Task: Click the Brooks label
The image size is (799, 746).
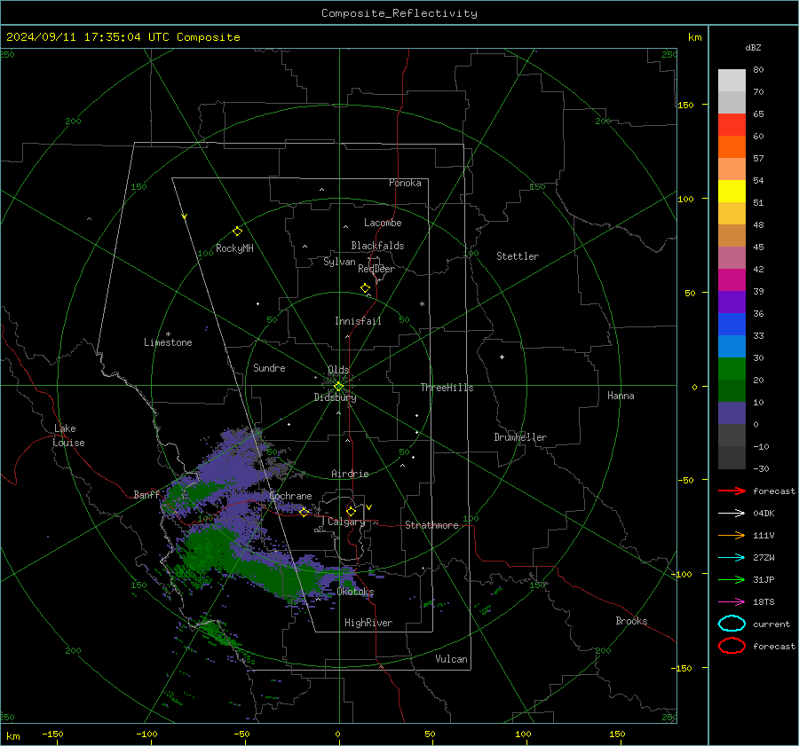Action: (x=631, y=621)
